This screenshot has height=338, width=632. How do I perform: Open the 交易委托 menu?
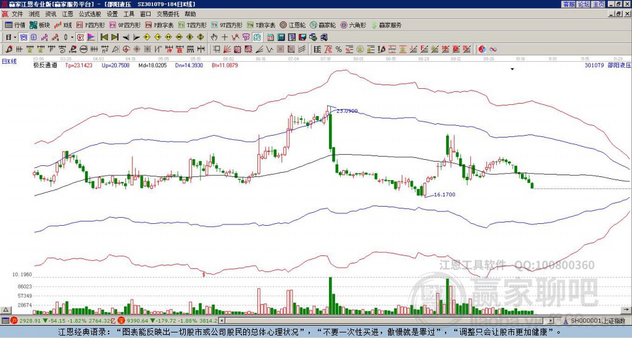pos(168,14)
